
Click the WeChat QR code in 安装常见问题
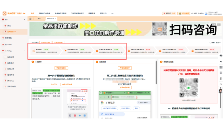(189, 88)
